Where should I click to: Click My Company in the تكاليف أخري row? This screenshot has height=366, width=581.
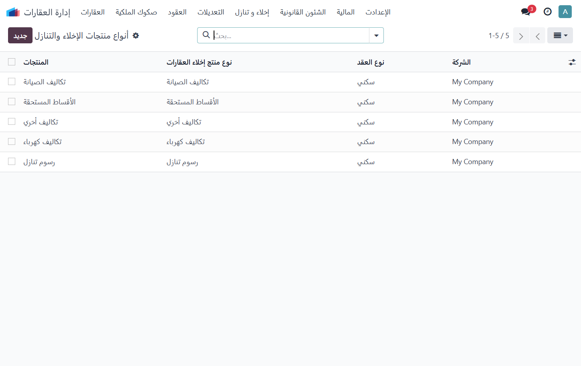[x=473, y=122]
